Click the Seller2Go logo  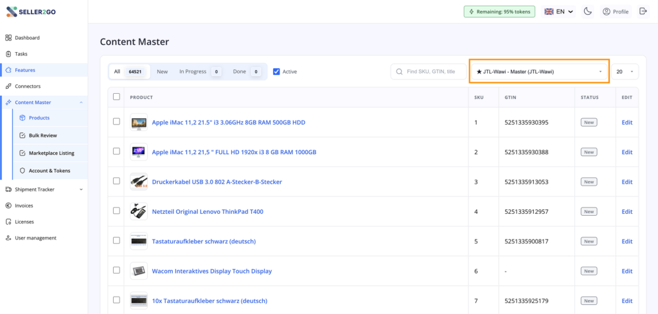[x=31, y=12]
